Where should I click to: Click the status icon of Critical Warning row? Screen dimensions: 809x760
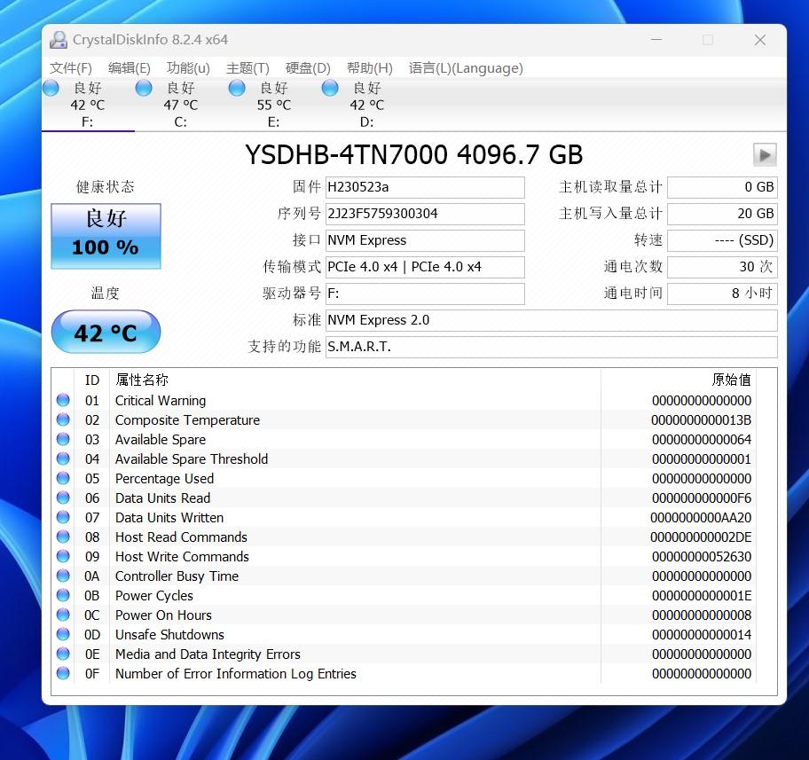(63, 400)
